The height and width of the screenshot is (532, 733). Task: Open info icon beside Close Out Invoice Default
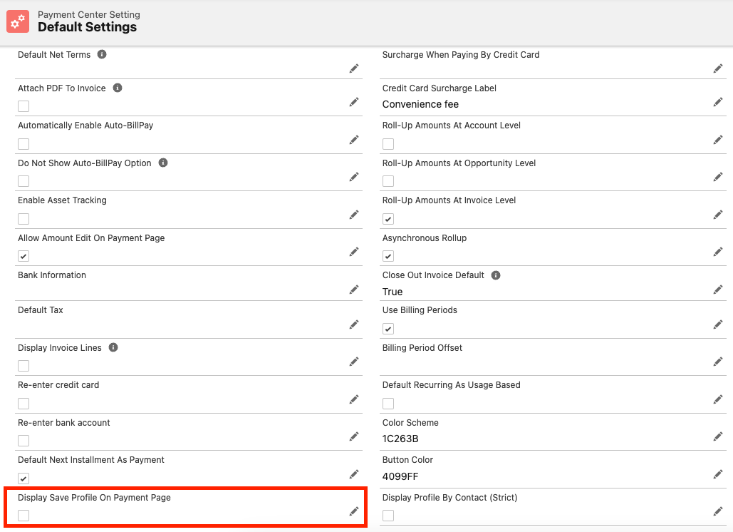496,275
